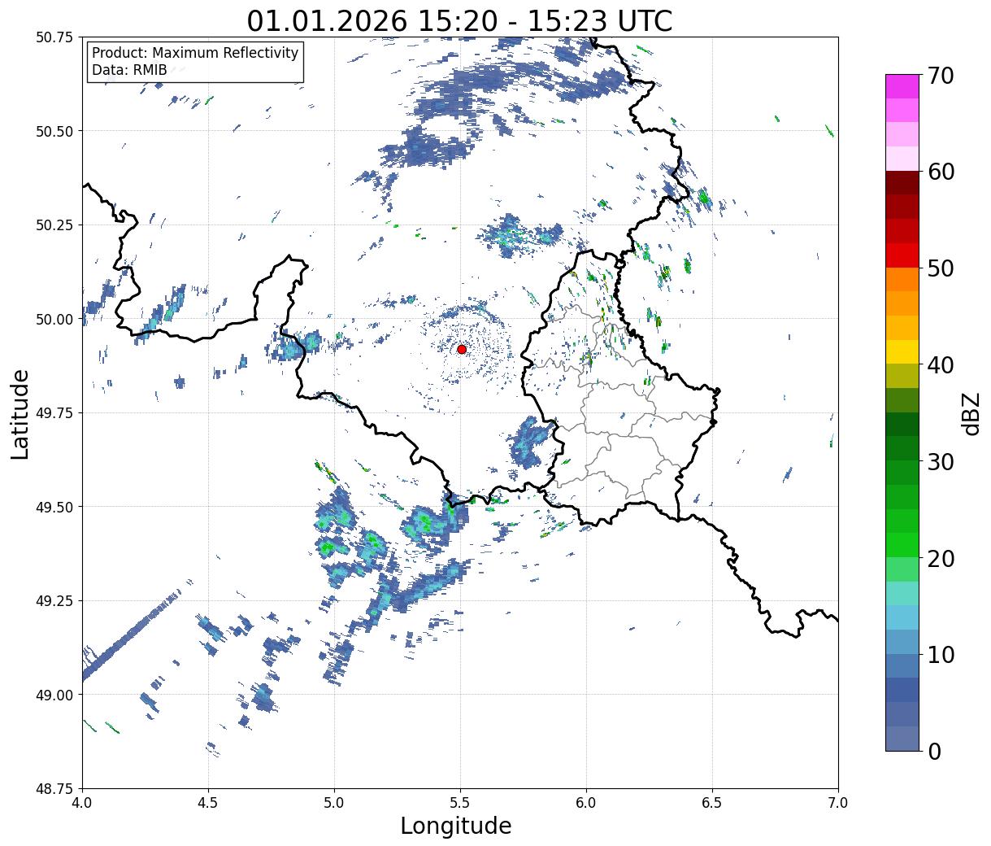Click the longitude tick label 5.0
The width and height of the screenshot is (991, 846).
coord(334,803)
